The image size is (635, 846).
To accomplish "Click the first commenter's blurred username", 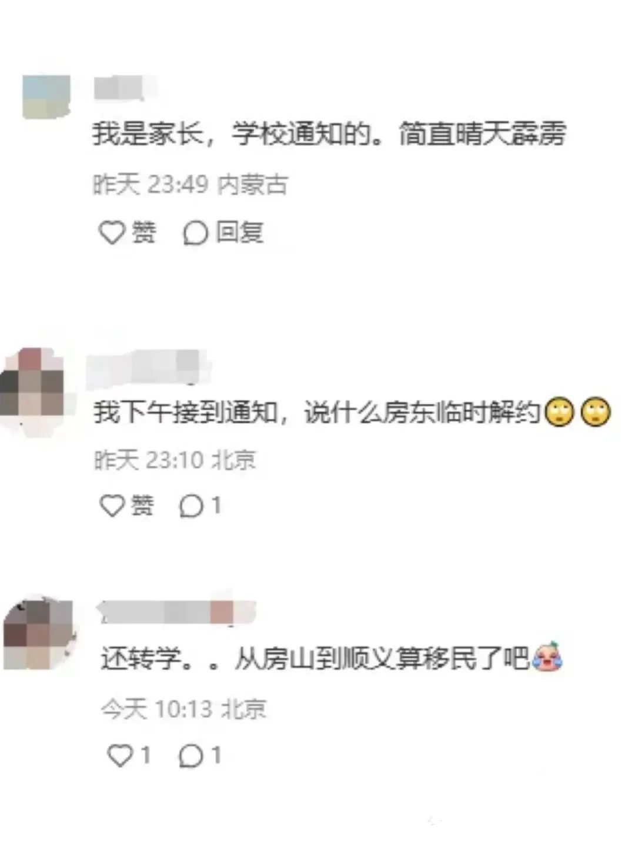I will point(119,88).
